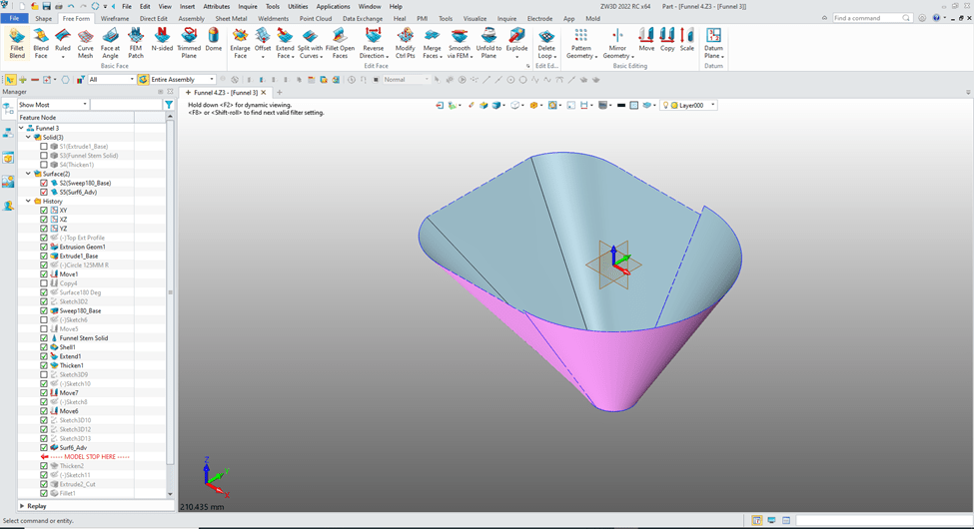Enable the S1(Extrude1_Base) solid checkbox
Image resolution: width=974 pixels, height=529 pixels.
(44, 147)
